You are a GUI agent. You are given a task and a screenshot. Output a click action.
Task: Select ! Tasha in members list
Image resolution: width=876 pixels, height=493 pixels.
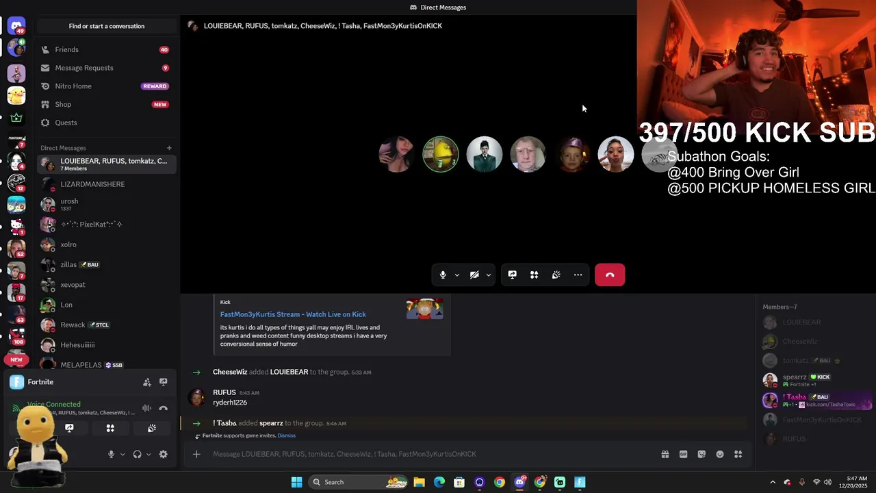click(816, 401)
